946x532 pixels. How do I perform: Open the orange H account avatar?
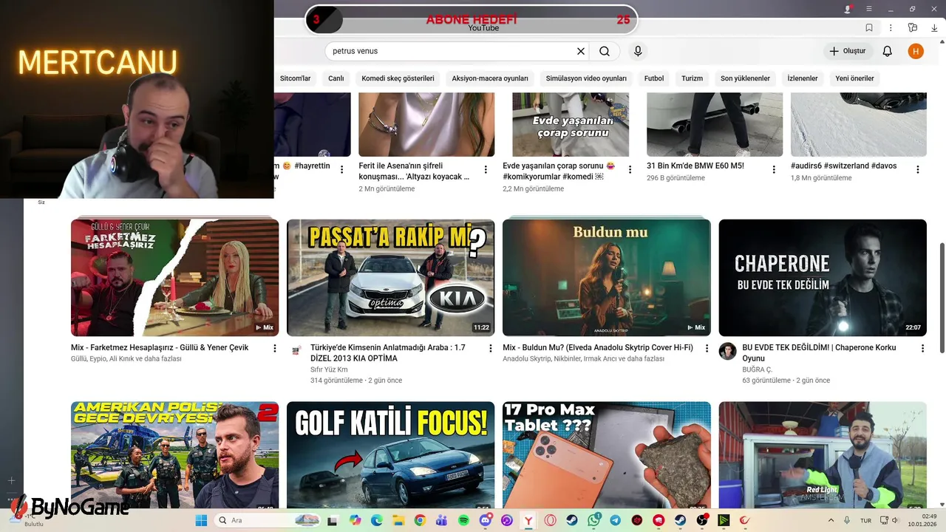coord(916,51)
